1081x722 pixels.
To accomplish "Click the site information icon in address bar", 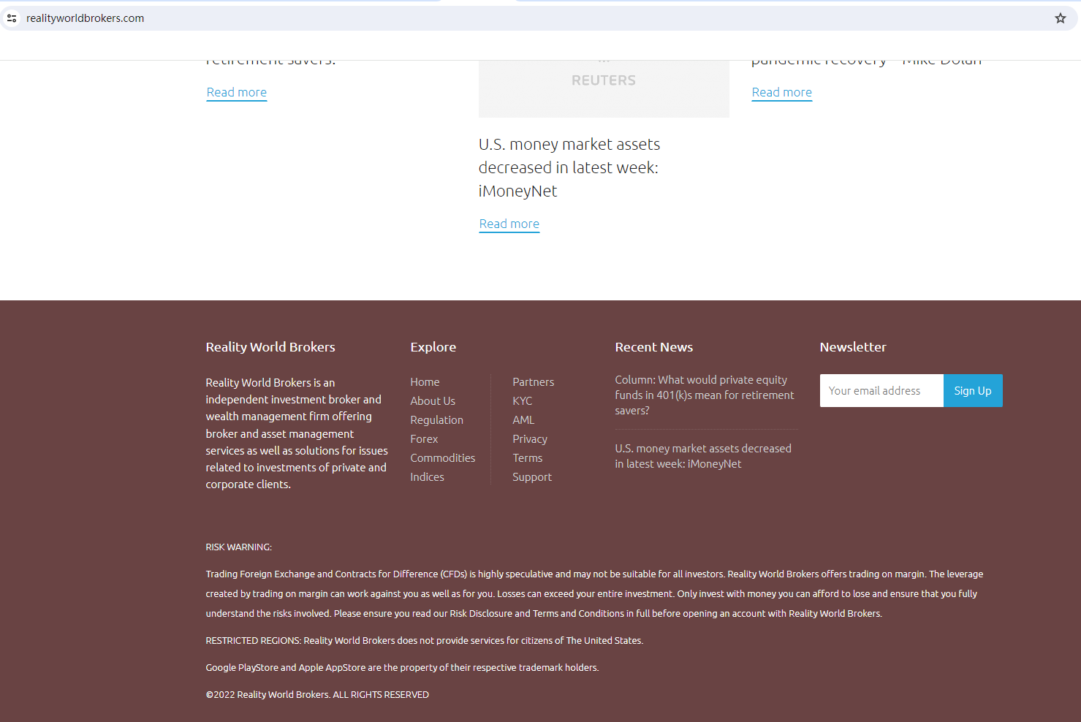I will click(x=12, y=18).
